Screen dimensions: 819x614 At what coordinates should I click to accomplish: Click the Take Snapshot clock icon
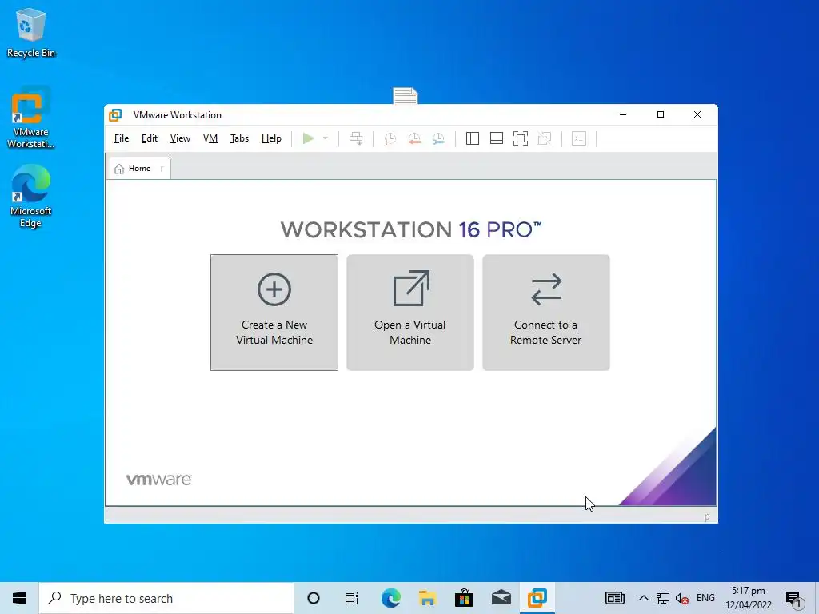(390, 138)
